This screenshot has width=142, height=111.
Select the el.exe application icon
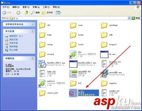tap(104, 54)
